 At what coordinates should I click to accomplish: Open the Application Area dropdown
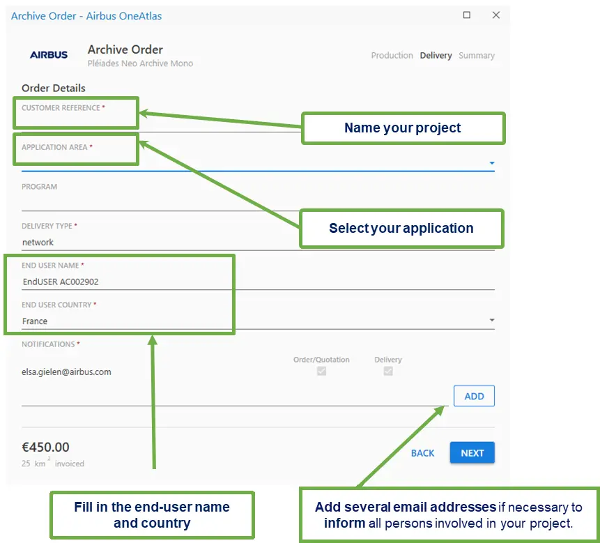(492, 163)
